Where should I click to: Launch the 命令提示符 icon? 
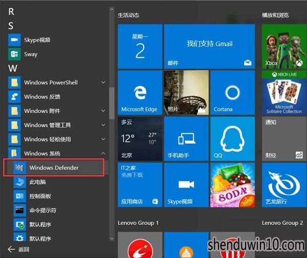pos(19,210)
